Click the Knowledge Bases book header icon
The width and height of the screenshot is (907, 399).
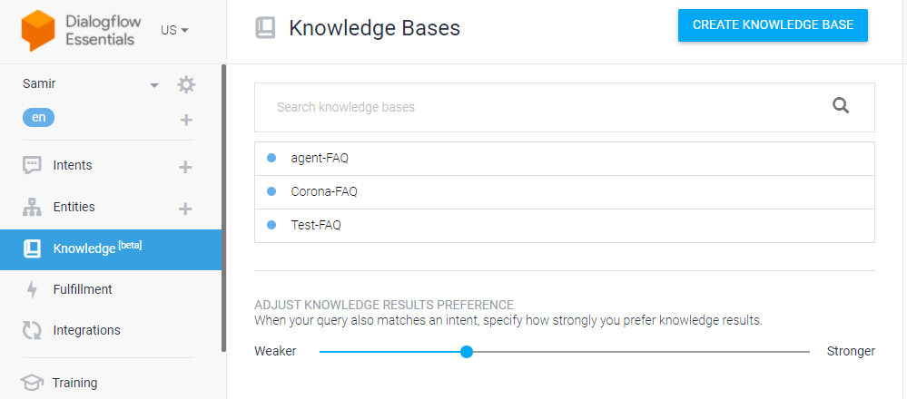pyautogui.click(x=265, y=28)
